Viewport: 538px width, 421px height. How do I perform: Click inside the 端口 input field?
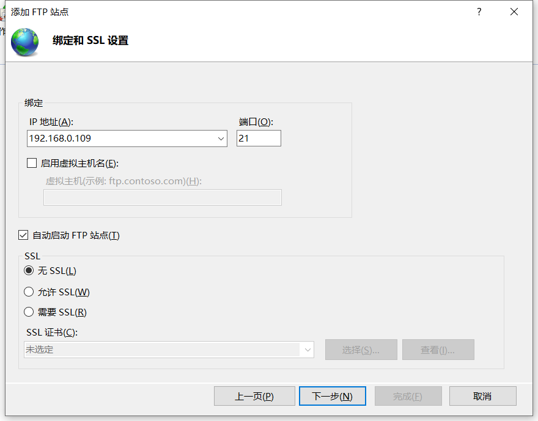pos(258,138)
